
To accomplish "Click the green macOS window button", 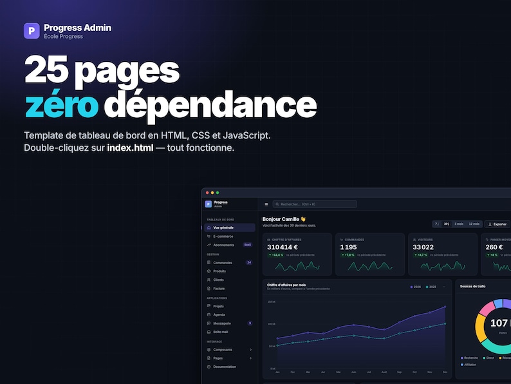I will click(x=218, y=193).
